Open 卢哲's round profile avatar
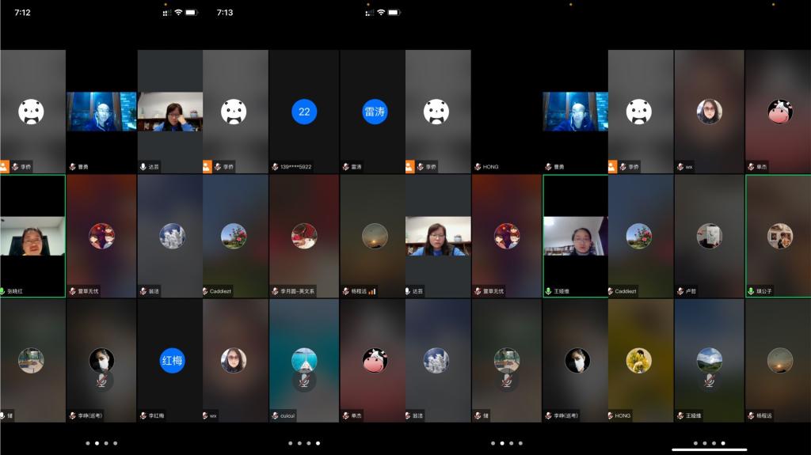This screenshot has height=455, width=811. 709,236
